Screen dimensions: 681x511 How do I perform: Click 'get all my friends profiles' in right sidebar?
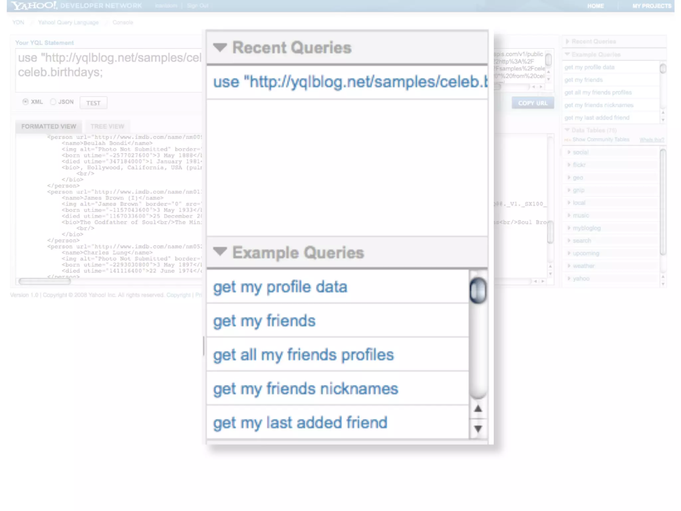tap(598, 92)
